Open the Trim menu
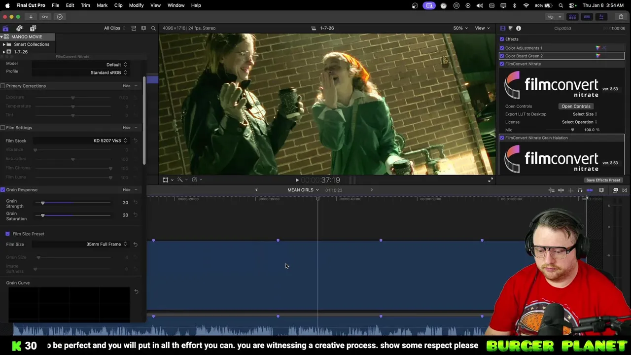Viewport: 631px width, 355px height. coord(85,5)
